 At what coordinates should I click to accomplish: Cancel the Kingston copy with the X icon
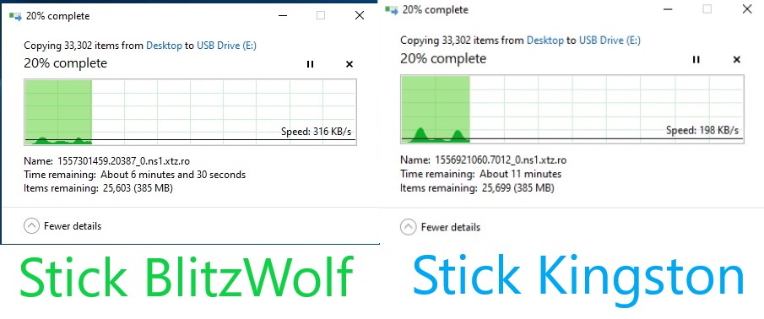737,59
